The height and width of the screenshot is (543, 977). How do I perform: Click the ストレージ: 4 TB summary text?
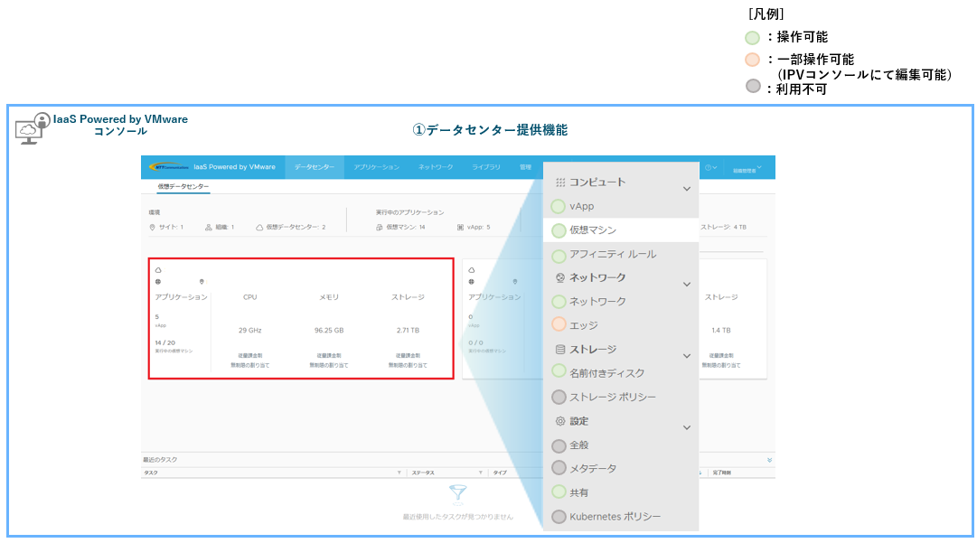723,228
